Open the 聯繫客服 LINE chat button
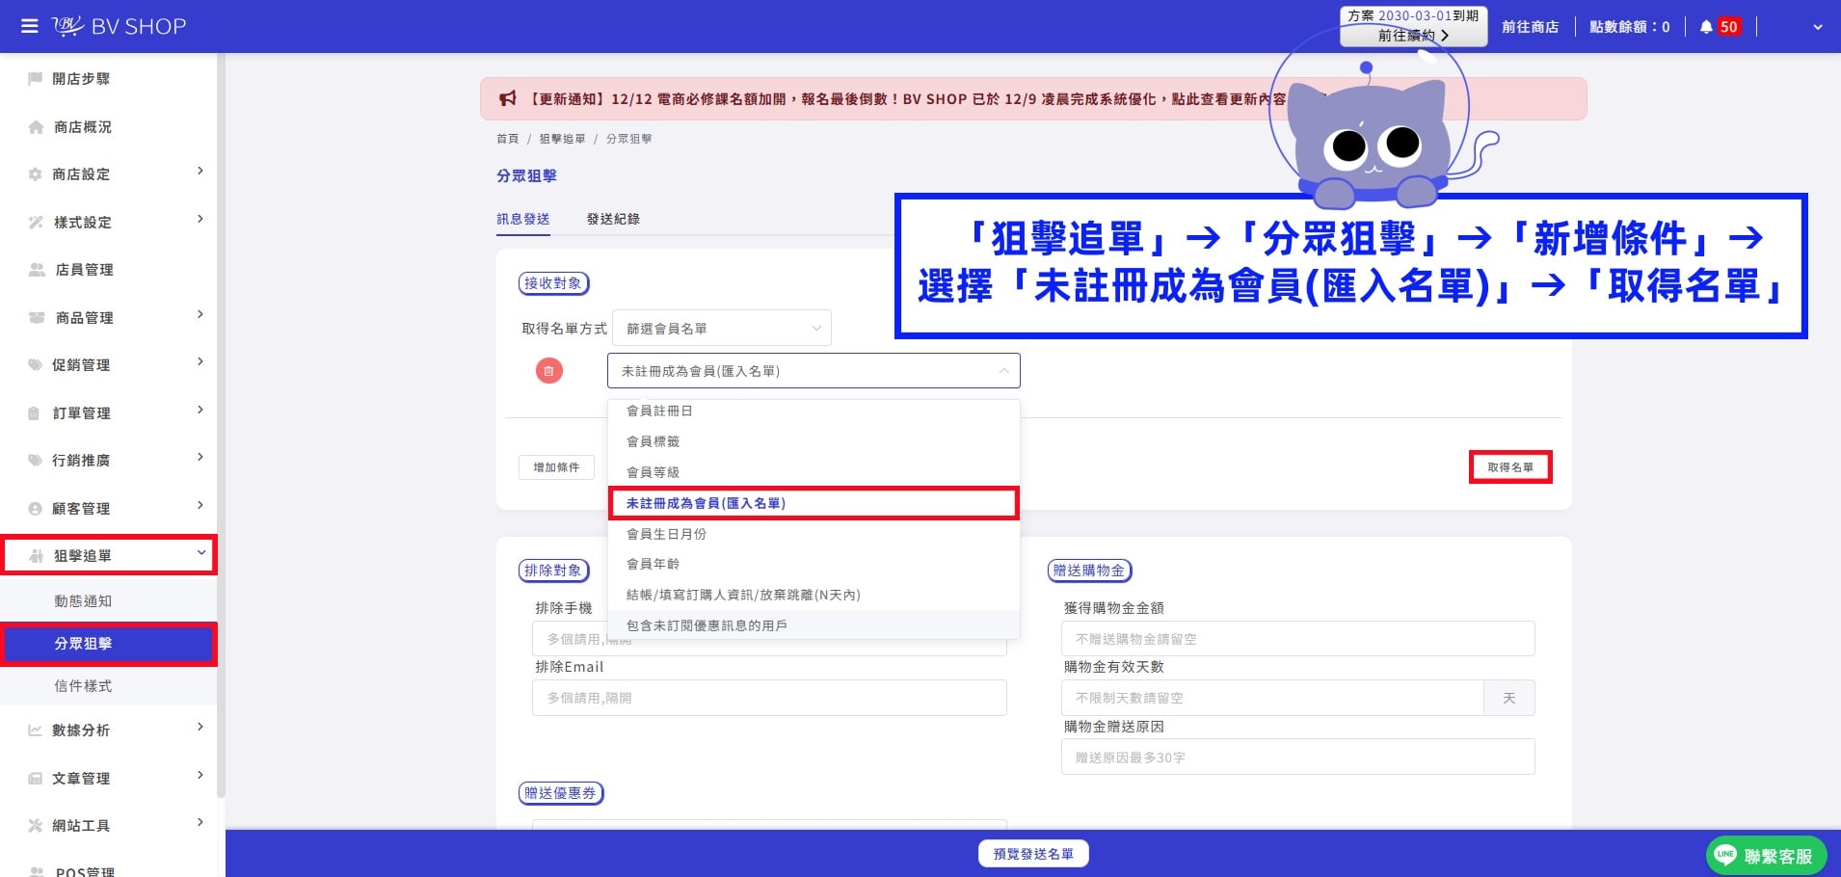The image size is (1841, 877). 1767,856
